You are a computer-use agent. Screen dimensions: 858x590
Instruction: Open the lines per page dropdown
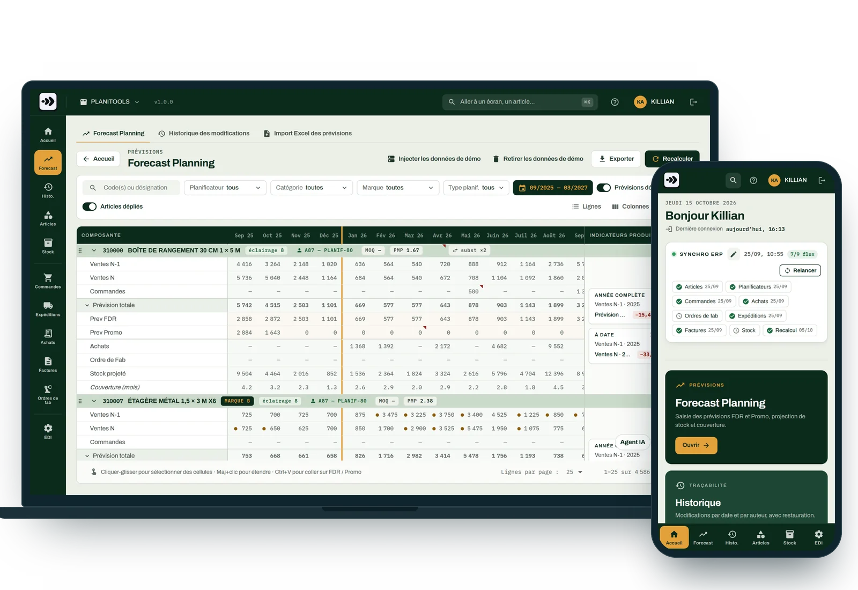574,472
